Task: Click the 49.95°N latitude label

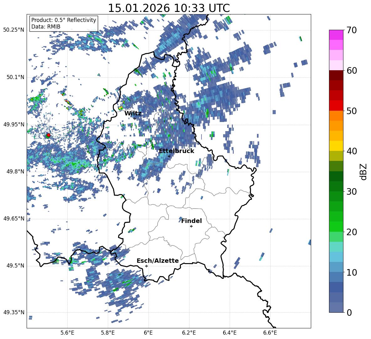Action: tap(14, 124)
